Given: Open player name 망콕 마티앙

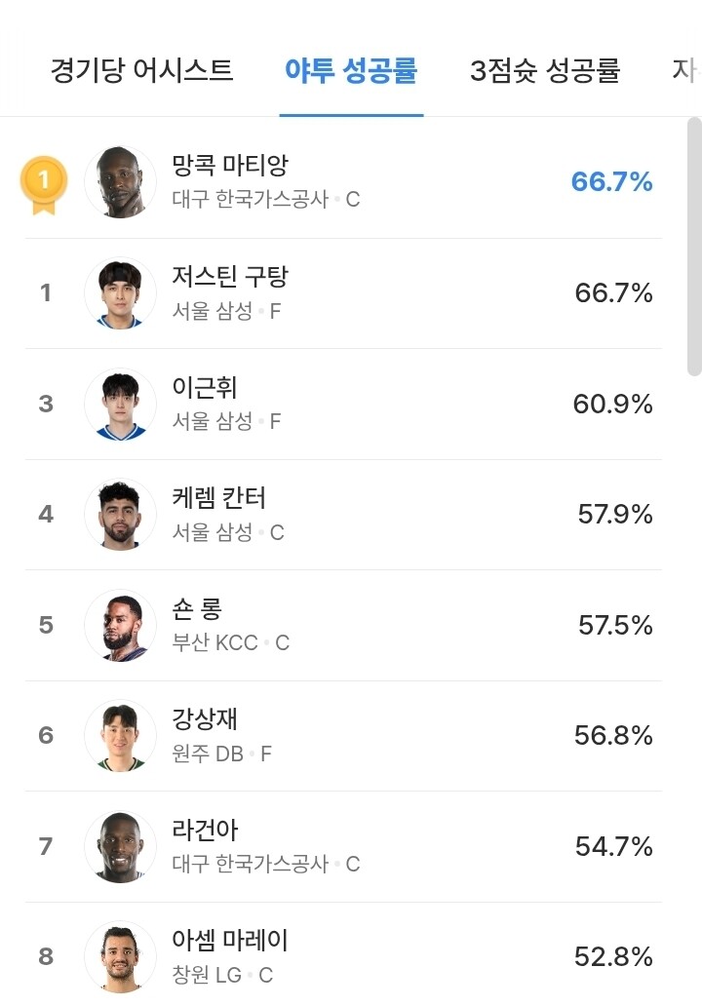Looking at the screenshot, I should point(229,166).
